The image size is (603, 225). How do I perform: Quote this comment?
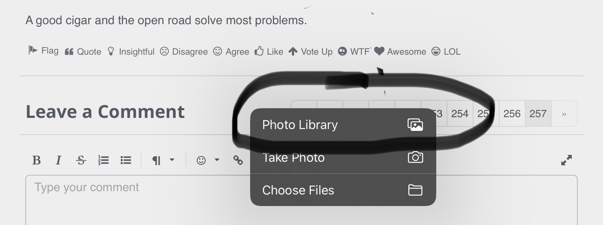click(83, 52)
